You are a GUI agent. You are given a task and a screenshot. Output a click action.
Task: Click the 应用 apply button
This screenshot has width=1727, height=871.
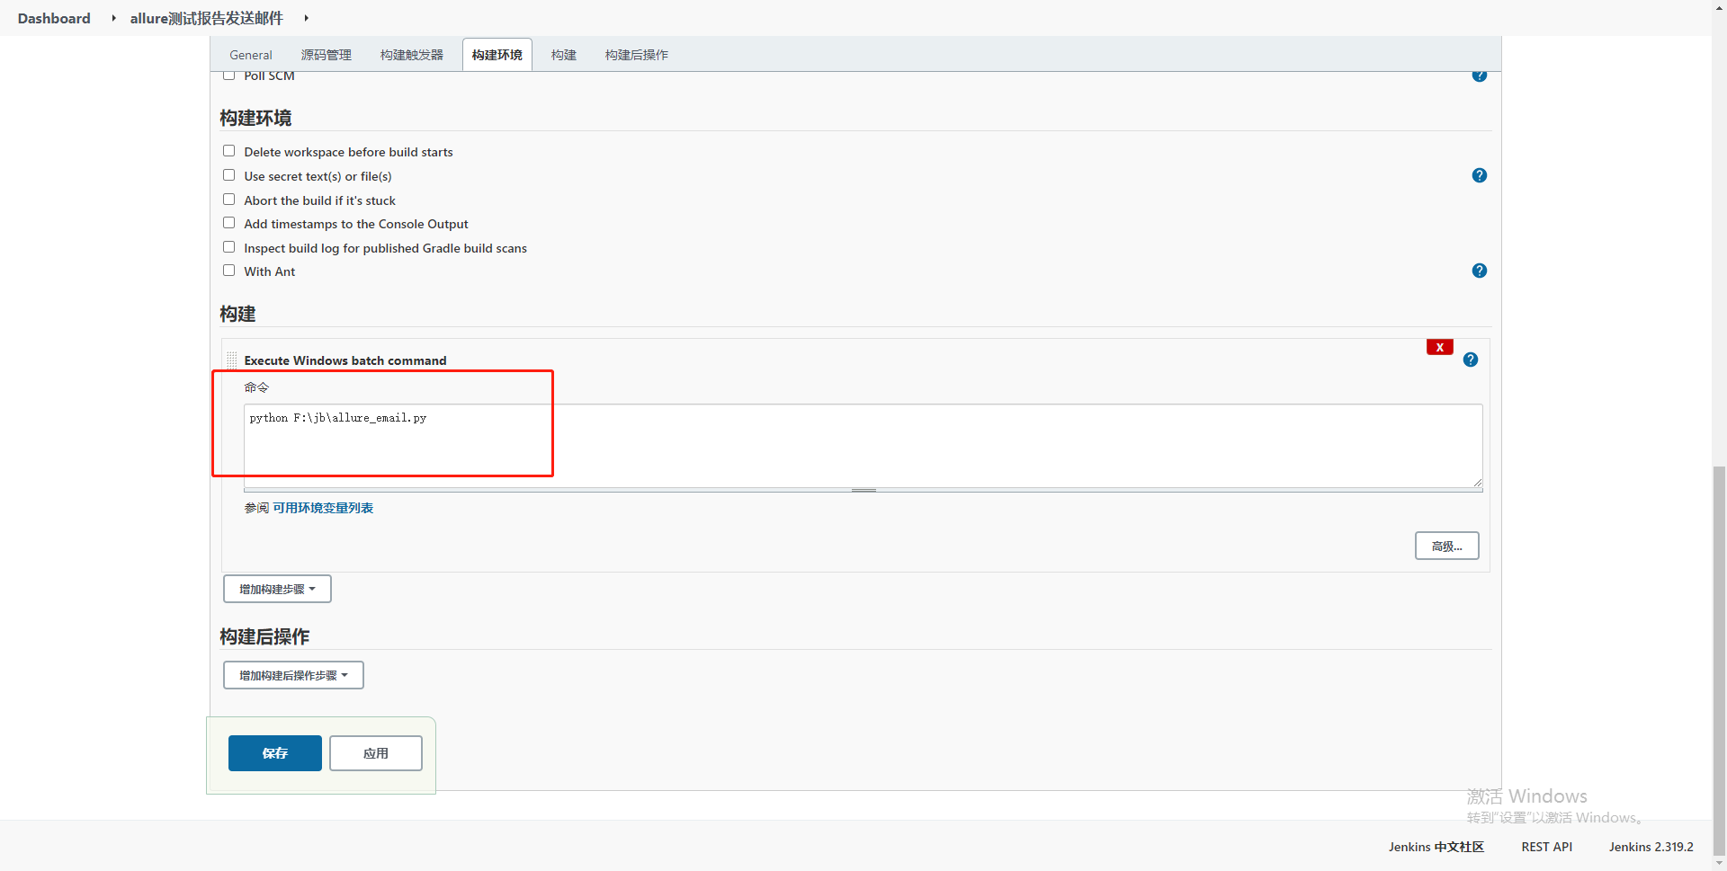click(x=376, y=753)
